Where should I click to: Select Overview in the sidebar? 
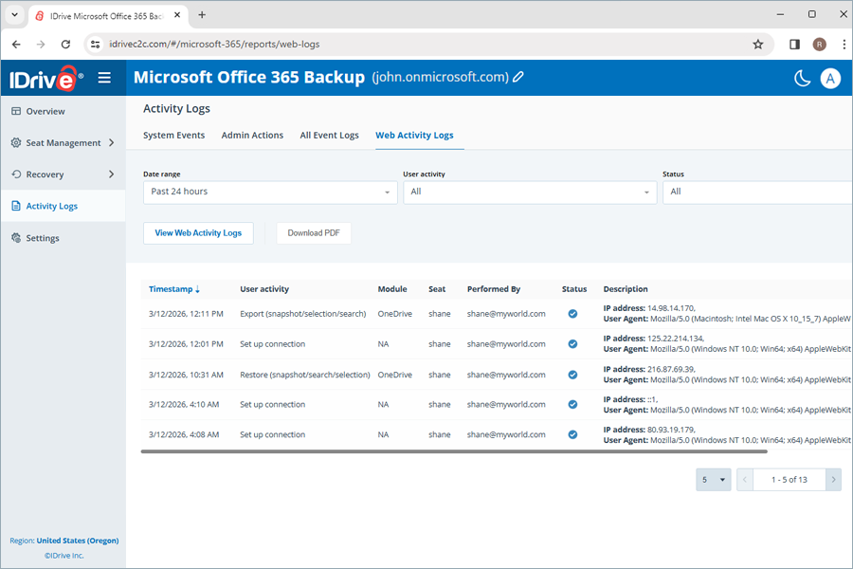coord(45,111)
